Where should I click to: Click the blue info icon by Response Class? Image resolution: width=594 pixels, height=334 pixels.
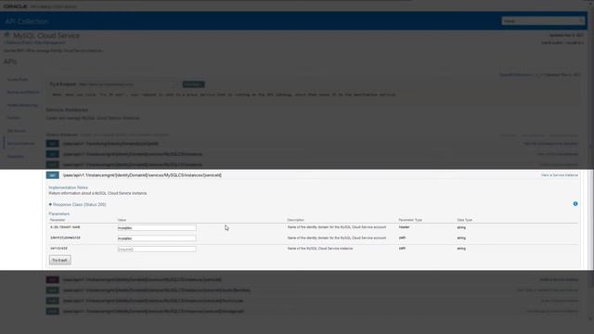click(575, 204)
